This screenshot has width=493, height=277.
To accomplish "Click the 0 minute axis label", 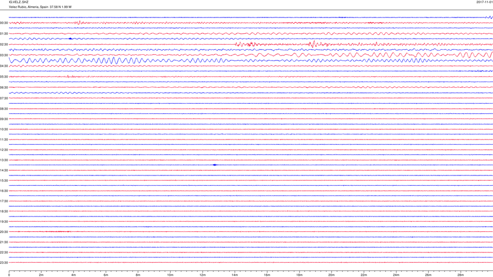I will point(9,275).
